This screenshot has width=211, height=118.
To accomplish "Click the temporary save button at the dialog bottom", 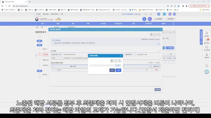I will point(157,90).
